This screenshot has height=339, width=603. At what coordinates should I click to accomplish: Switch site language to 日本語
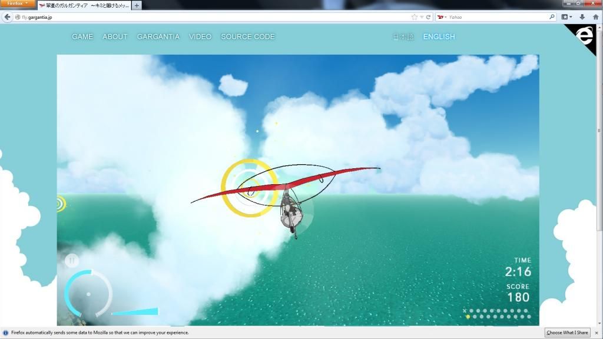click(x=403, y=36)
